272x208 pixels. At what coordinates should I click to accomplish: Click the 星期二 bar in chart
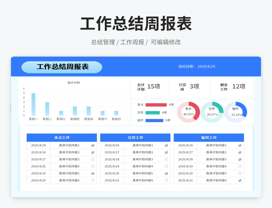click(x=47, y=109)
